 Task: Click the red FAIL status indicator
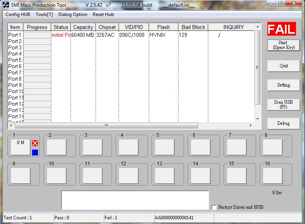[x=282, y=29]
